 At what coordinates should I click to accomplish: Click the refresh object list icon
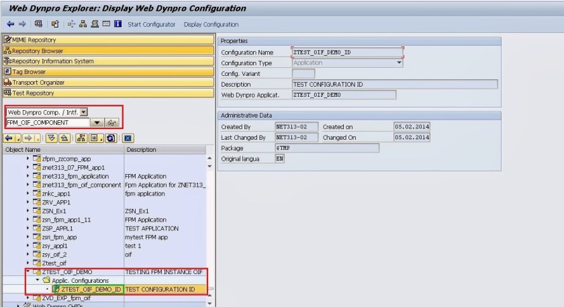click(x=110, y=138)
